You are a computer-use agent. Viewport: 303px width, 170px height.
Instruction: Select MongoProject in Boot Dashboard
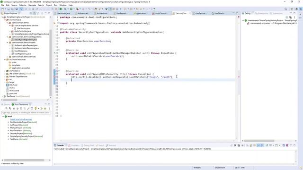[x=20, y=128]
